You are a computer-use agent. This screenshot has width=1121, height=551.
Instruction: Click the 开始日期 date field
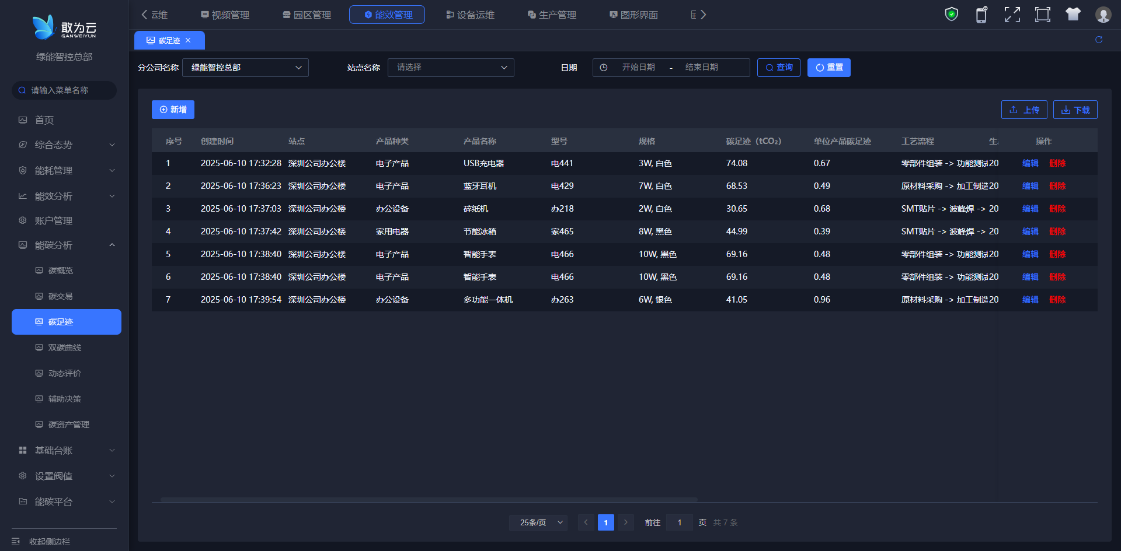[638, 68]
